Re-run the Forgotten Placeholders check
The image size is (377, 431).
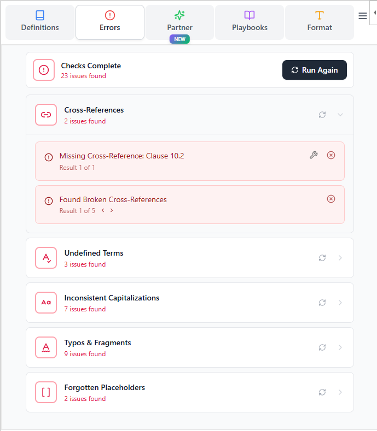[322, 392]
